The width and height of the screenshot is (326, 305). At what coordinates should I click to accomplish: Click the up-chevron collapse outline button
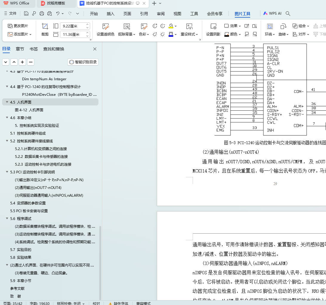click(x=14, y=62)
